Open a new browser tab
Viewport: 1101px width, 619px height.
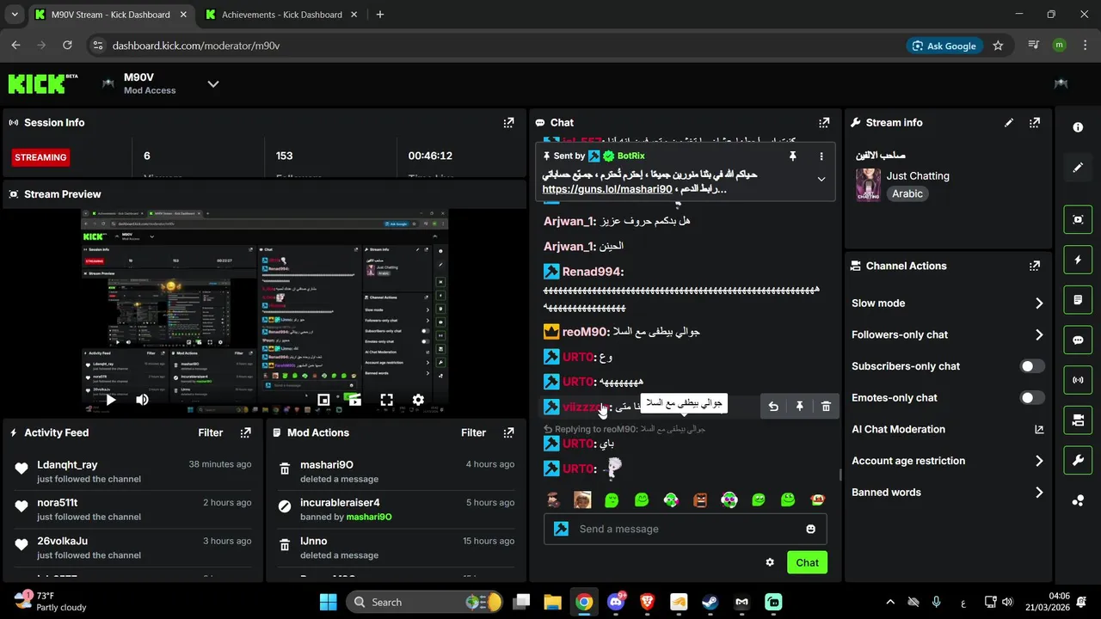pyautogui.click(x=380, y=15)
